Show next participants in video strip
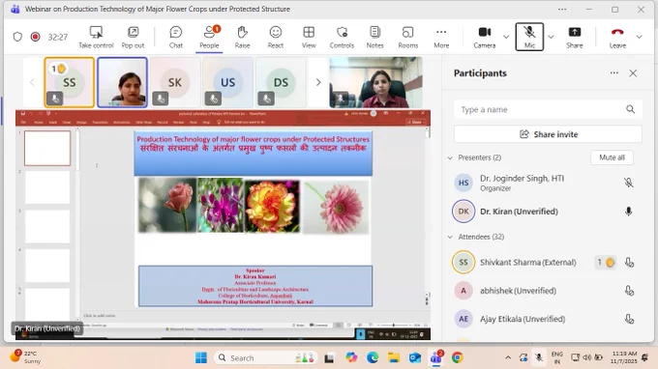 click(318, 82)
